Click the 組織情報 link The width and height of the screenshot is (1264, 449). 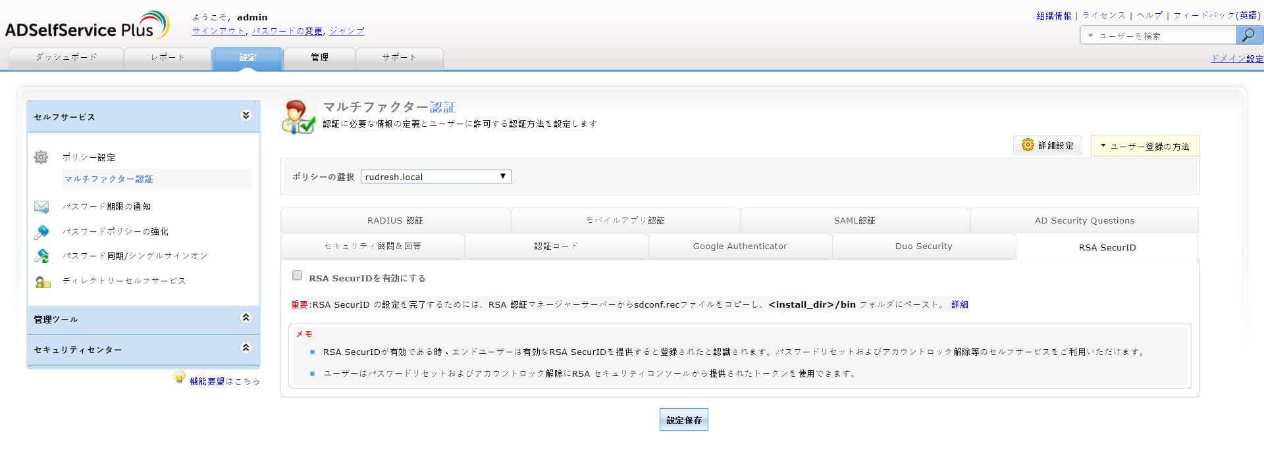tap(1054, 16)
